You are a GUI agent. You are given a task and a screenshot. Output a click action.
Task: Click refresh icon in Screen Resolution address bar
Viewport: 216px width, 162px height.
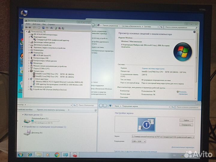[173, 107]
